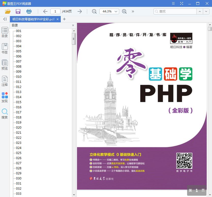Select outline entry 006

click(x=19, y=56)
